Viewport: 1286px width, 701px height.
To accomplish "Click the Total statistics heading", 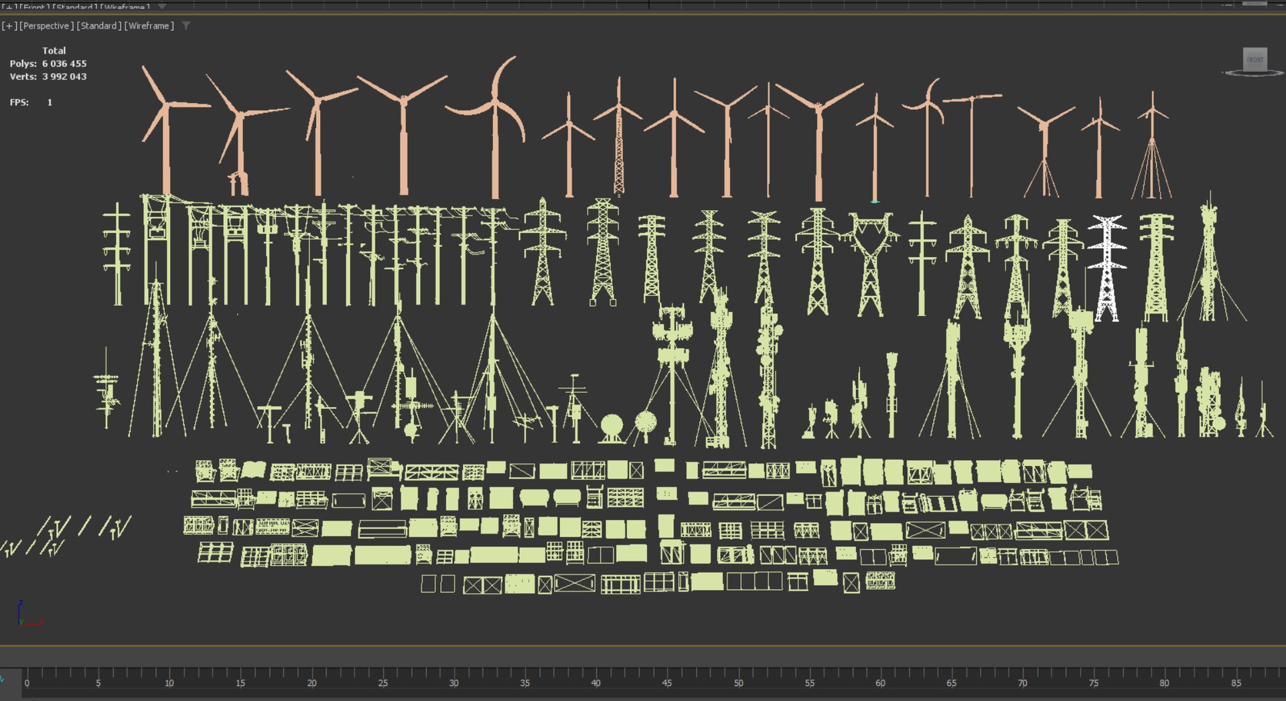I will (54, 50).
